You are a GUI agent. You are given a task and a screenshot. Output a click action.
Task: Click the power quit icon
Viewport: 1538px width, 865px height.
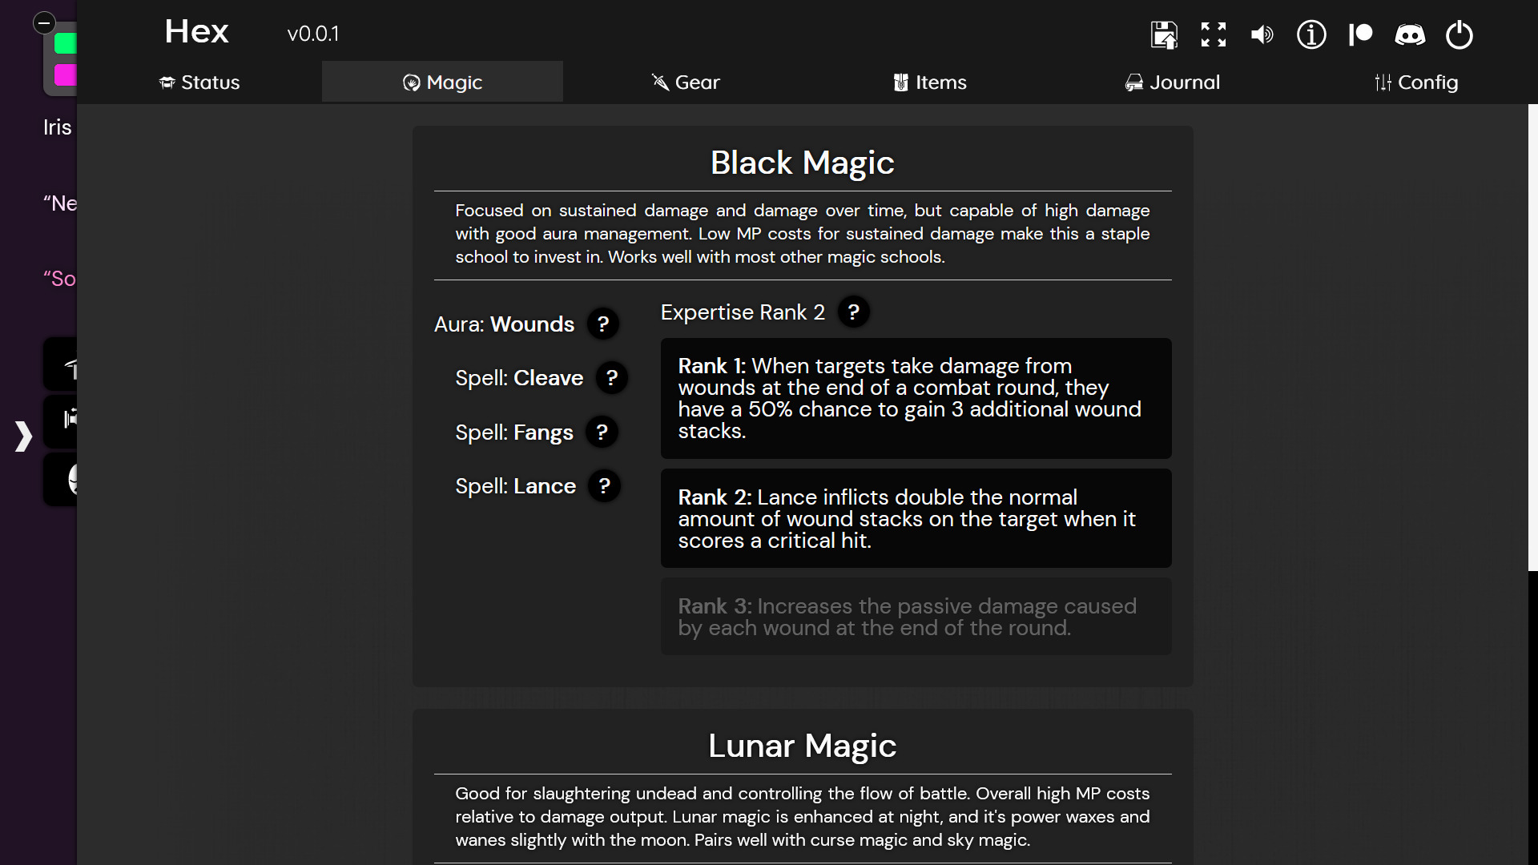click(x=1459, y=34)
